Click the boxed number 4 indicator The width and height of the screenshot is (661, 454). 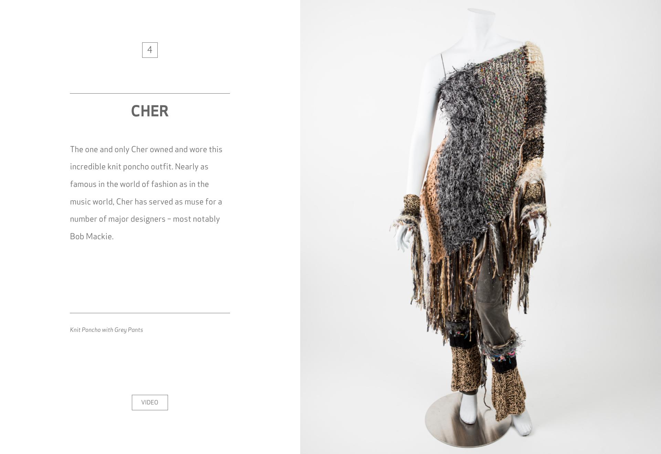(150, 50)
